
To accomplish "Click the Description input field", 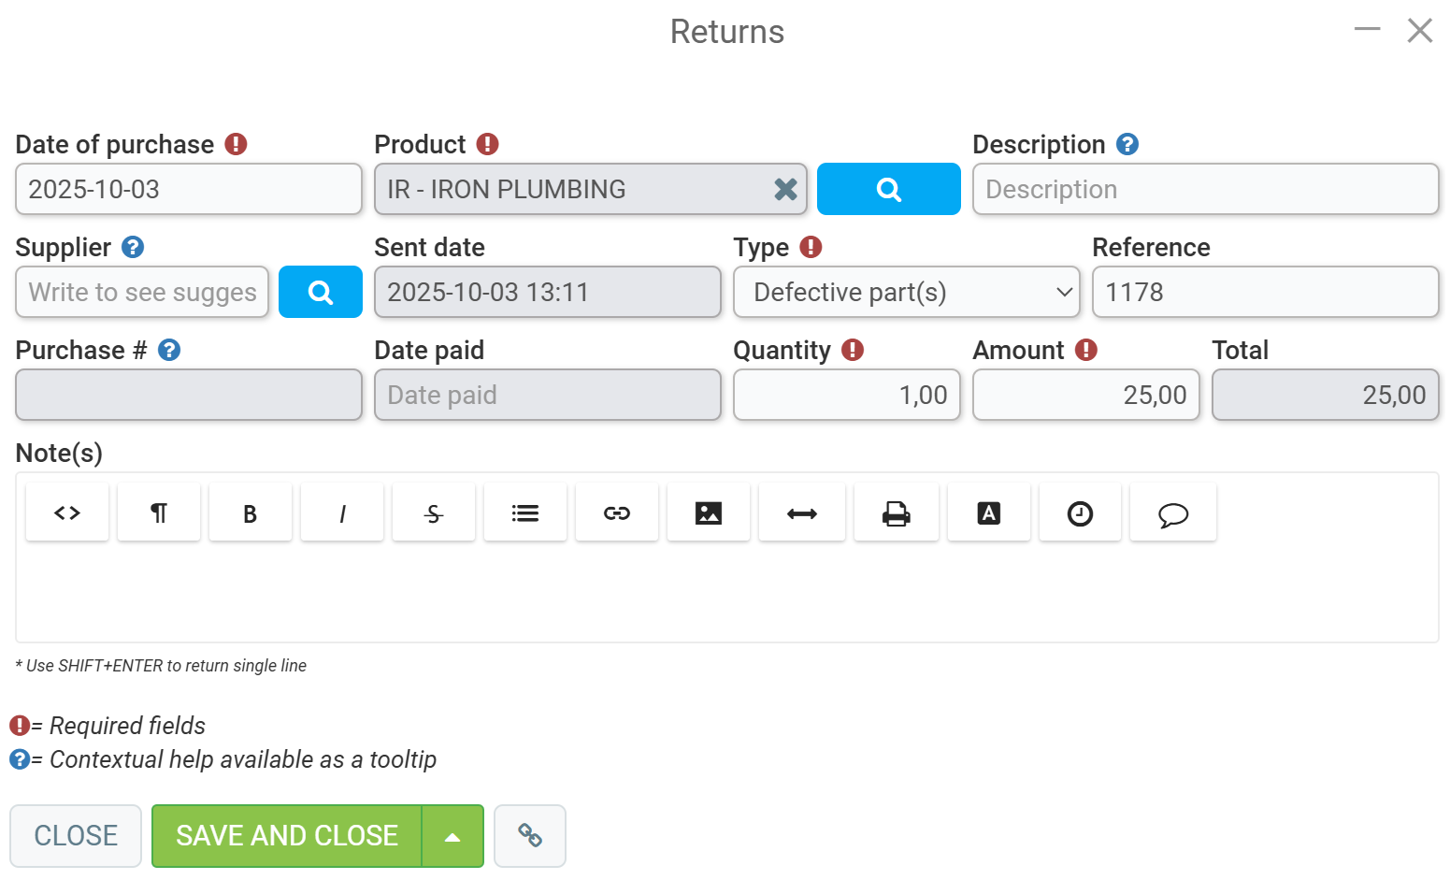I will [1206, 189].
